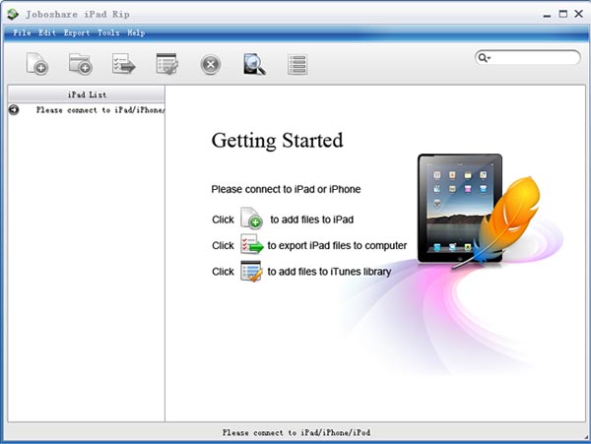Click the round icon beside the 'Please connect' row
This screenshot has width=591, height=444.
pyautogui.click(x=14, y=110)
